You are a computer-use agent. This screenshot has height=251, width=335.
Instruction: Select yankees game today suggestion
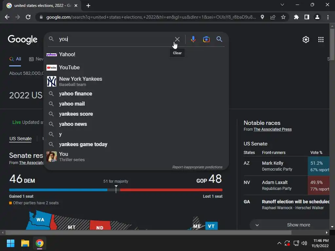pyautogui.click(x=136, y=144)
